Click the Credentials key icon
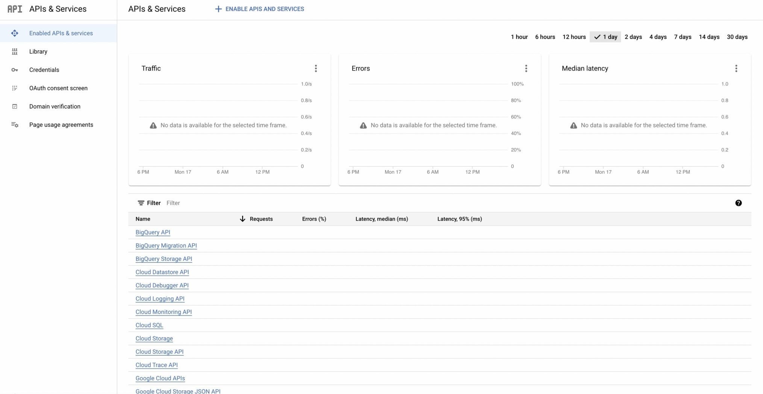763x394 pixels. point(15,70)
